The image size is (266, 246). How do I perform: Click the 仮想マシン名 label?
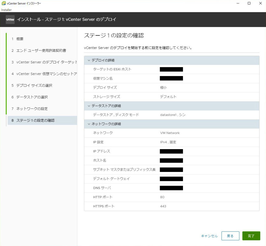pyautogui.click(x=103, y=78)
